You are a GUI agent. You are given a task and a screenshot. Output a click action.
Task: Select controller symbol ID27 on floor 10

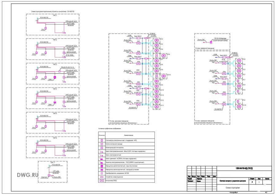138,43
